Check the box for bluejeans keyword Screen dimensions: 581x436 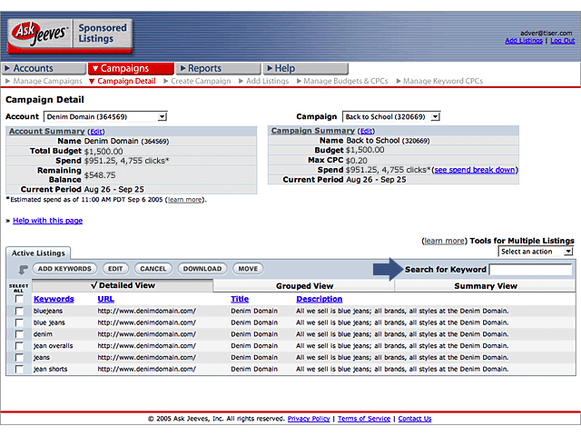pos(19,311)
